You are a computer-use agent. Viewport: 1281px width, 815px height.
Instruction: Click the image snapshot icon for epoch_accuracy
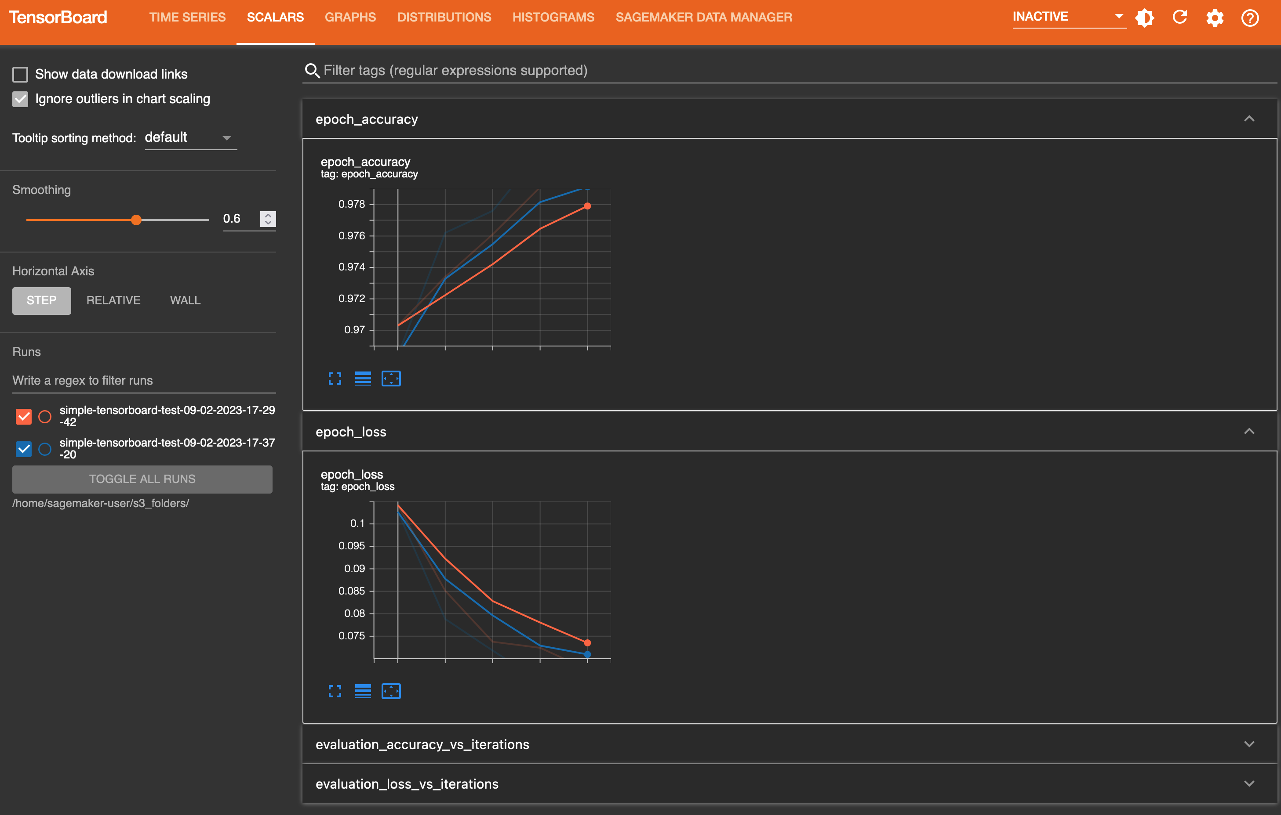click(x=391, y=379)
